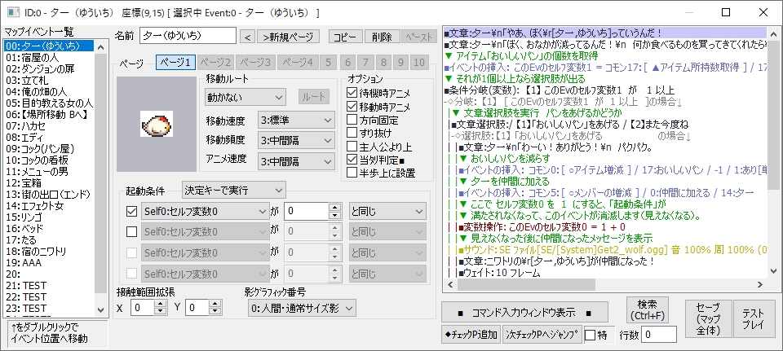Uncheck the first 起動条件 condition checkbox
Screen dimensions: 783x351
(x=132, y=212)
